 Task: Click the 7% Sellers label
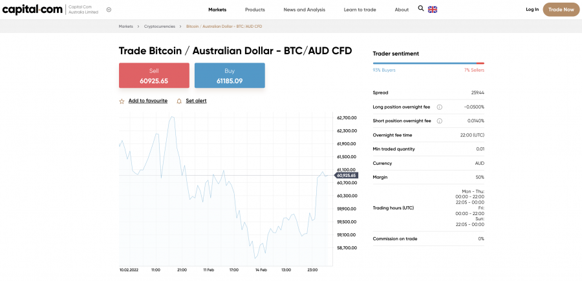474,70
